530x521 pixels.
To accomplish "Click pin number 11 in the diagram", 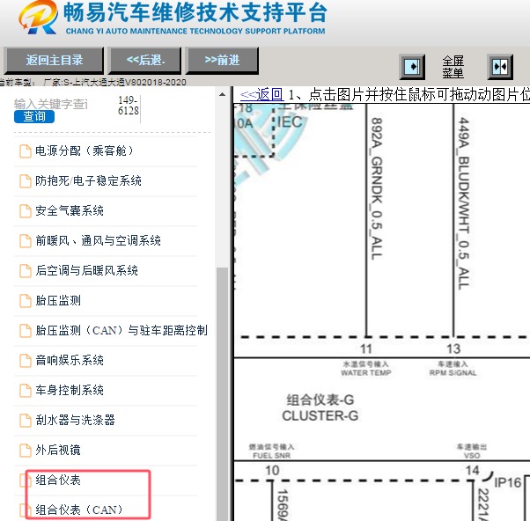I will click(366, 349).
